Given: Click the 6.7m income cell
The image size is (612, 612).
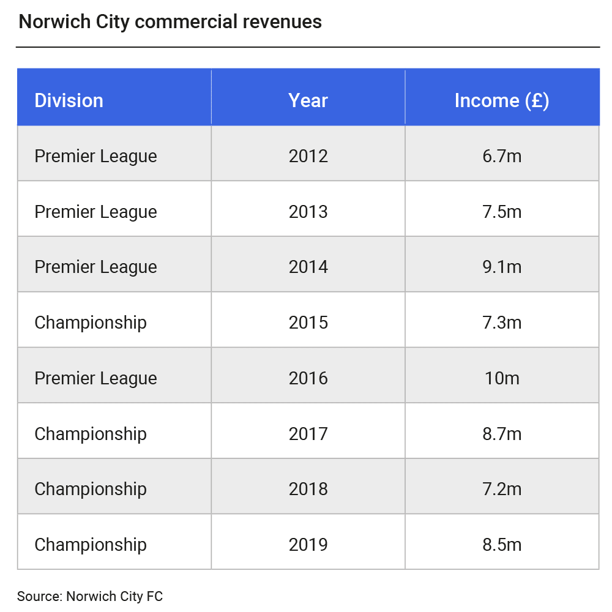Looking at the screenshot, I should 502,156.
